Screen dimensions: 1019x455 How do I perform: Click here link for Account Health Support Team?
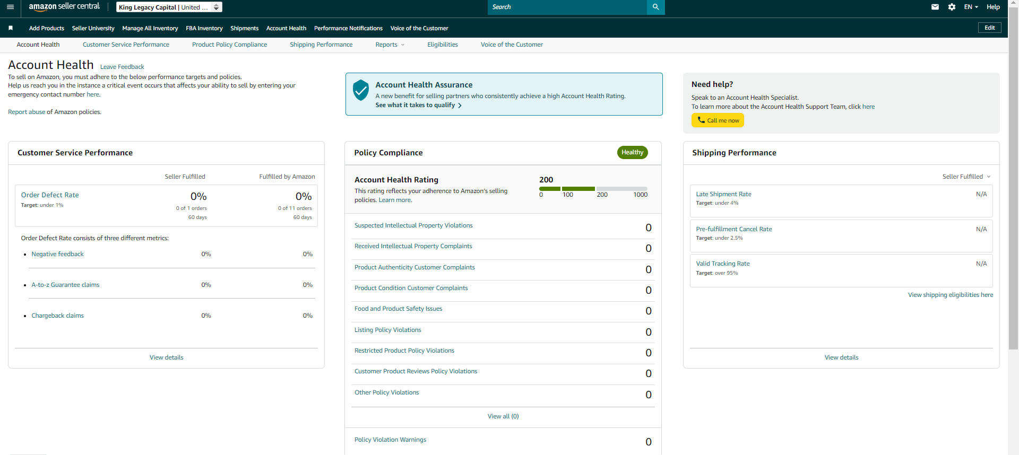868,107
